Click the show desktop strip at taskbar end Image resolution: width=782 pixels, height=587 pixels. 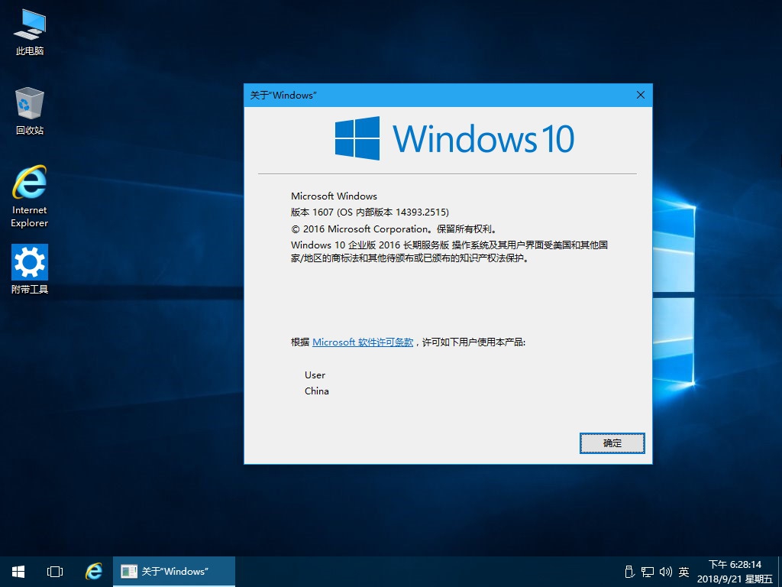pos(780,572)
